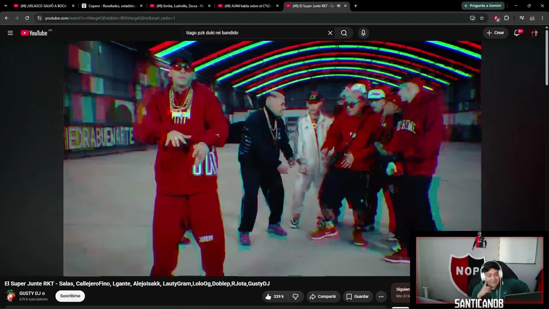Like the video with thumbs up
Viewport: 549px width, 309px height.
pyautogui.click(x=274, y=297)
